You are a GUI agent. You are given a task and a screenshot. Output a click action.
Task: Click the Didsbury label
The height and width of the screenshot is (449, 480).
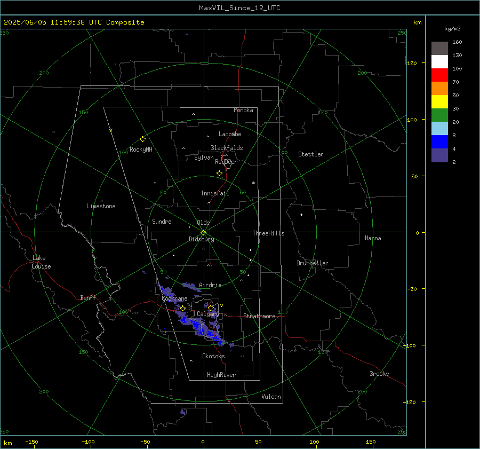coord(201,239)
